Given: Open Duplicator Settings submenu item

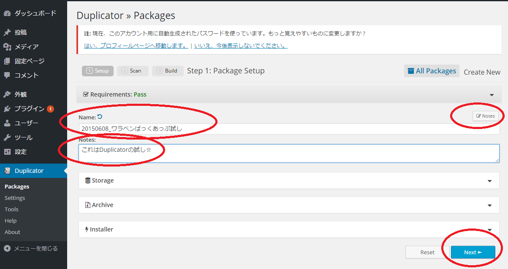Looking at the screenshot, I should point(15,198).
